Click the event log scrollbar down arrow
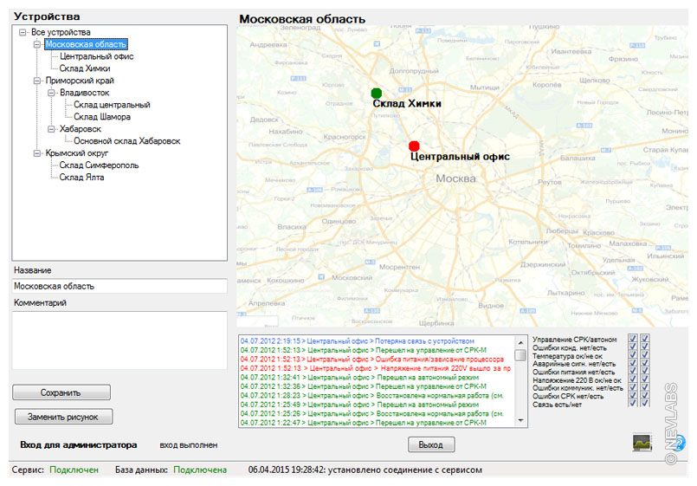 pos(520,420)
